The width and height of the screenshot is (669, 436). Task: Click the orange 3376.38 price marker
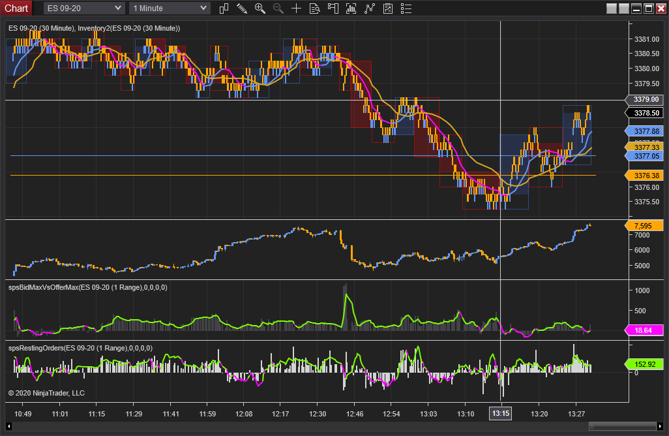(x=644, y=176)
